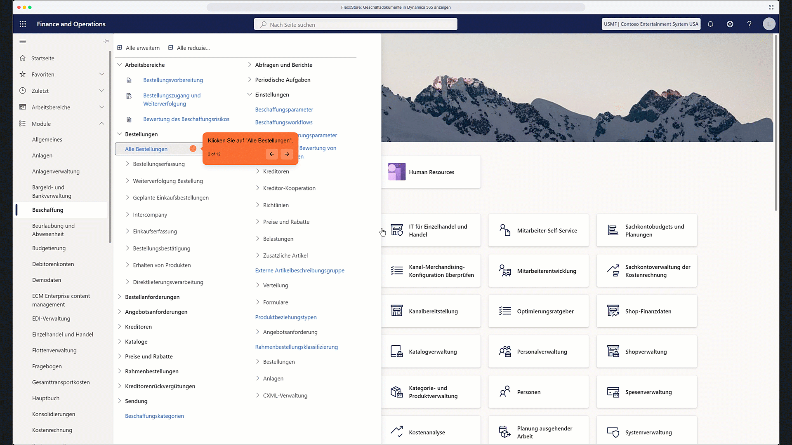Click the Zuletzt clock icon

[23, 91]
